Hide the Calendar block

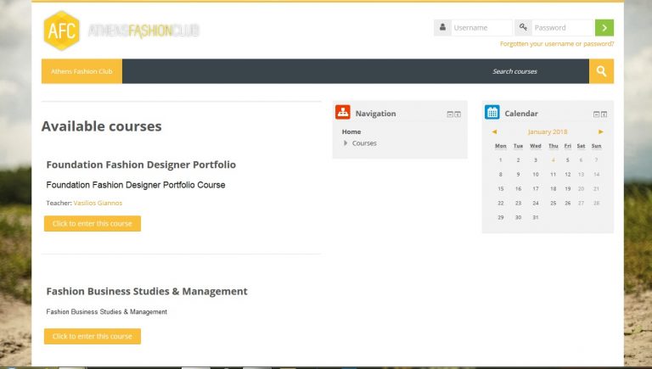pos(596,114)
